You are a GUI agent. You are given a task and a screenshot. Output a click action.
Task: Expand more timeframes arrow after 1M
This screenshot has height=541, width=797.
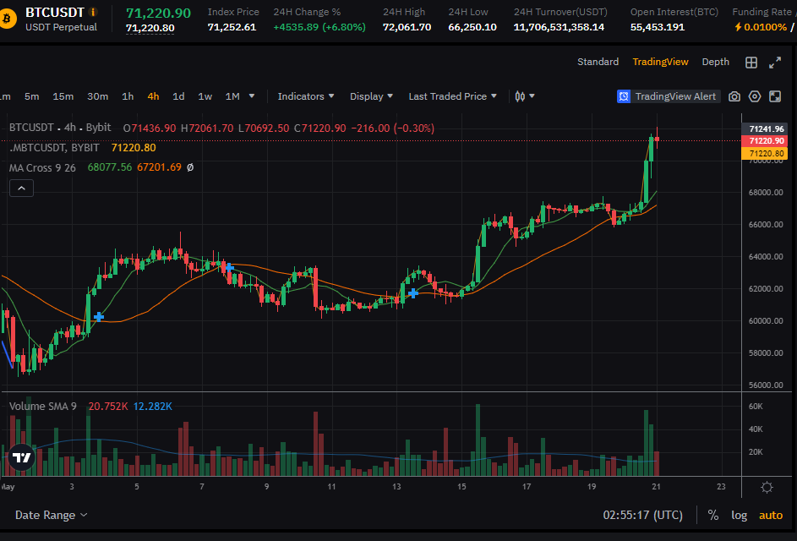click(x=252, y=96)
